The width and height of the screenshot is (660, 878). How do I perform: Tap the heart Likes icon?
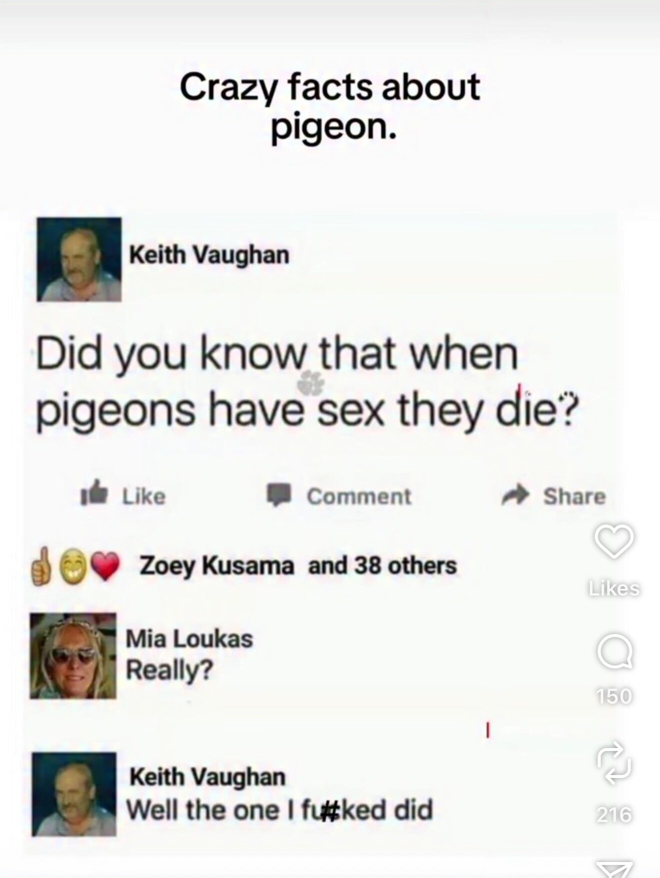pyautogui.click(x=614, y=541)
